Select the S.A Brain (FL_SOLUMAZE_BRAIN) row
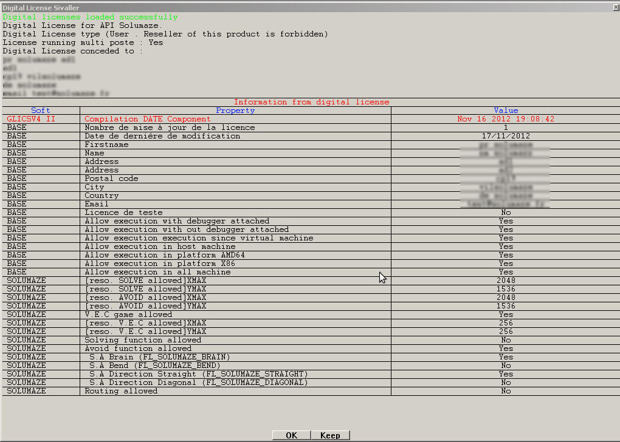This screenshot has width=620, height=442. [159, 357]
